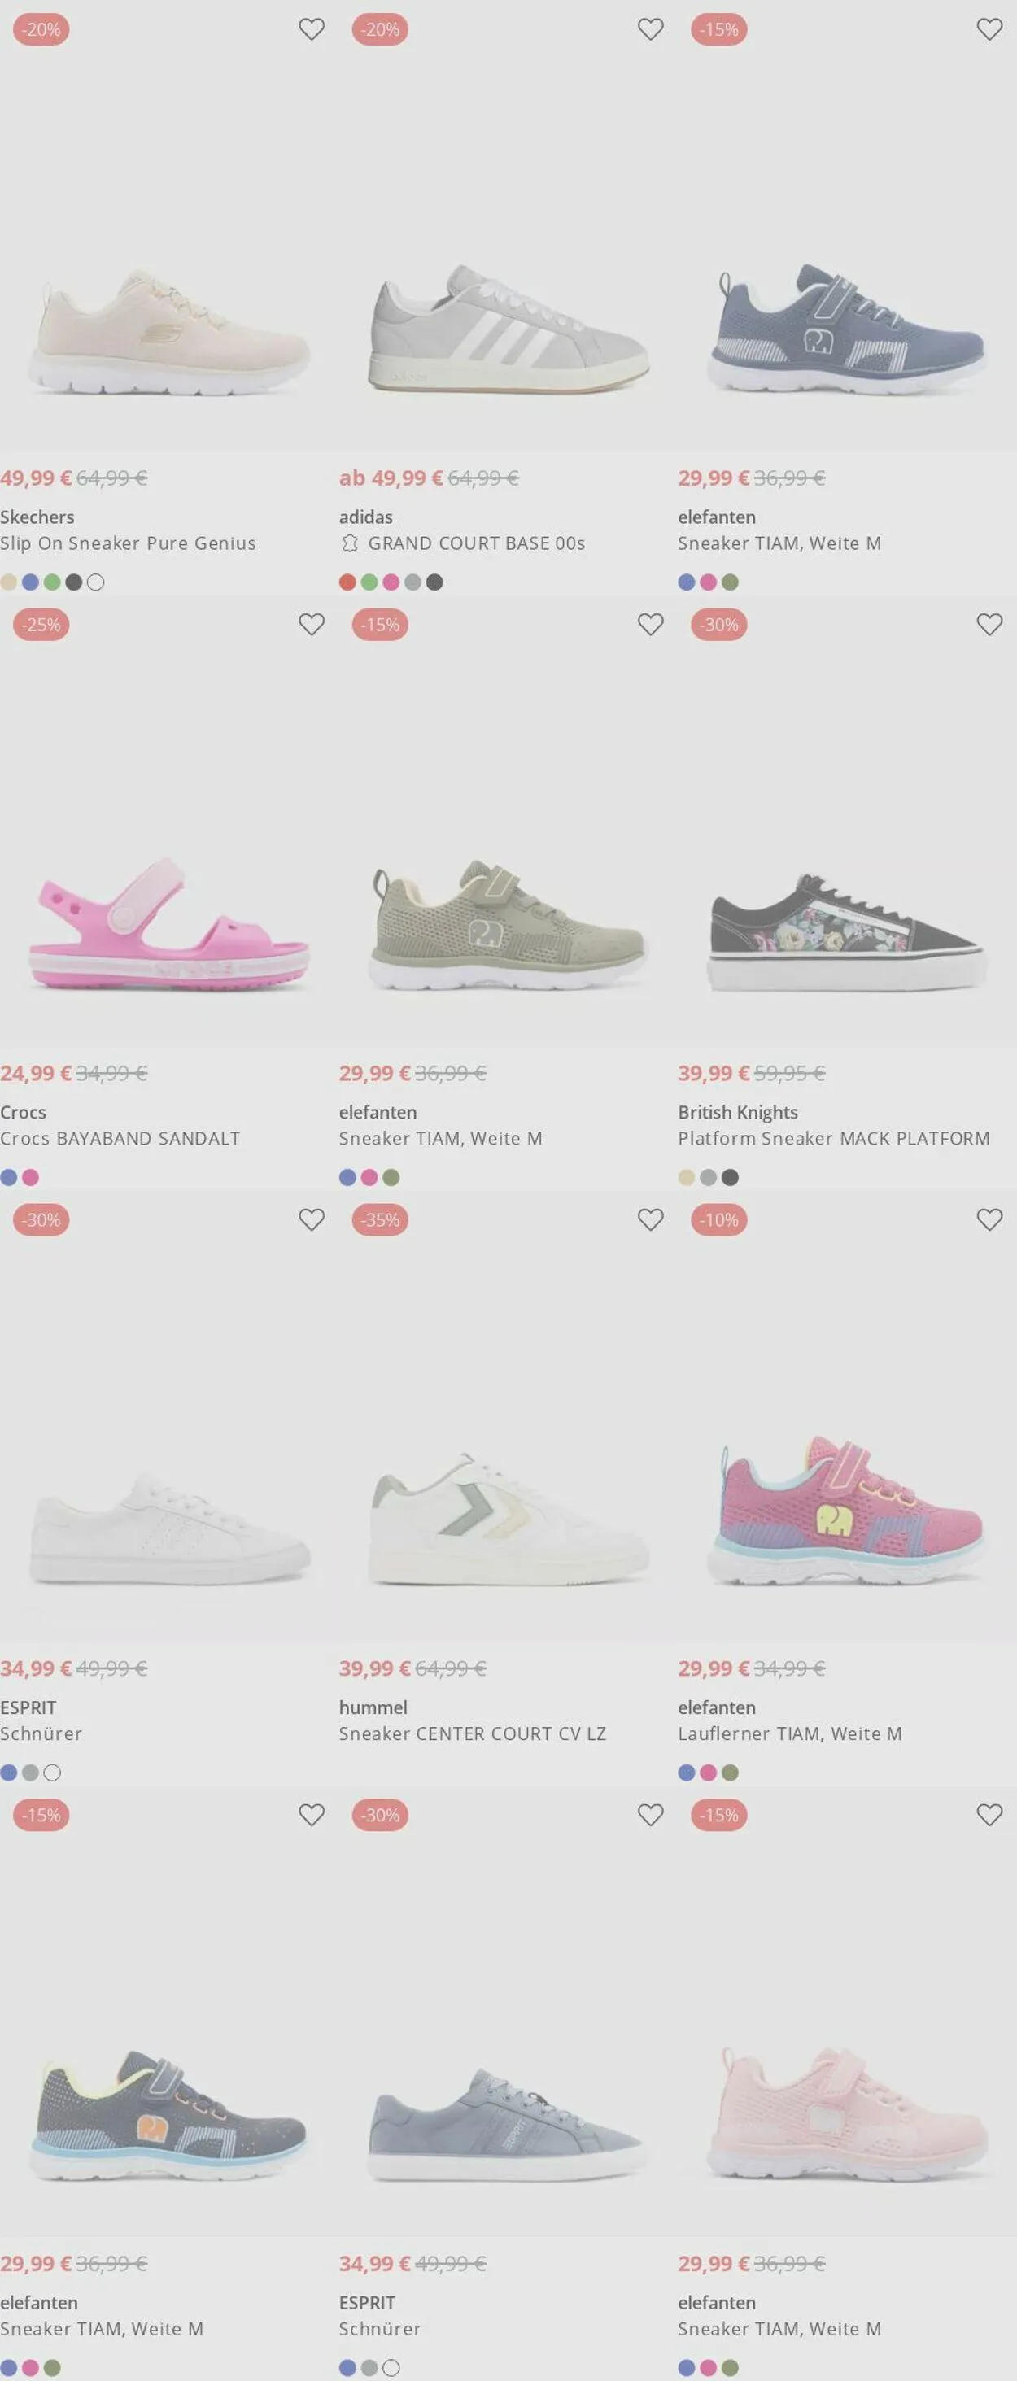This screenshot has height=2381, width=1017.
Task: Click the -35% badge on hummel sneaker
Action: coord(380,1220)
